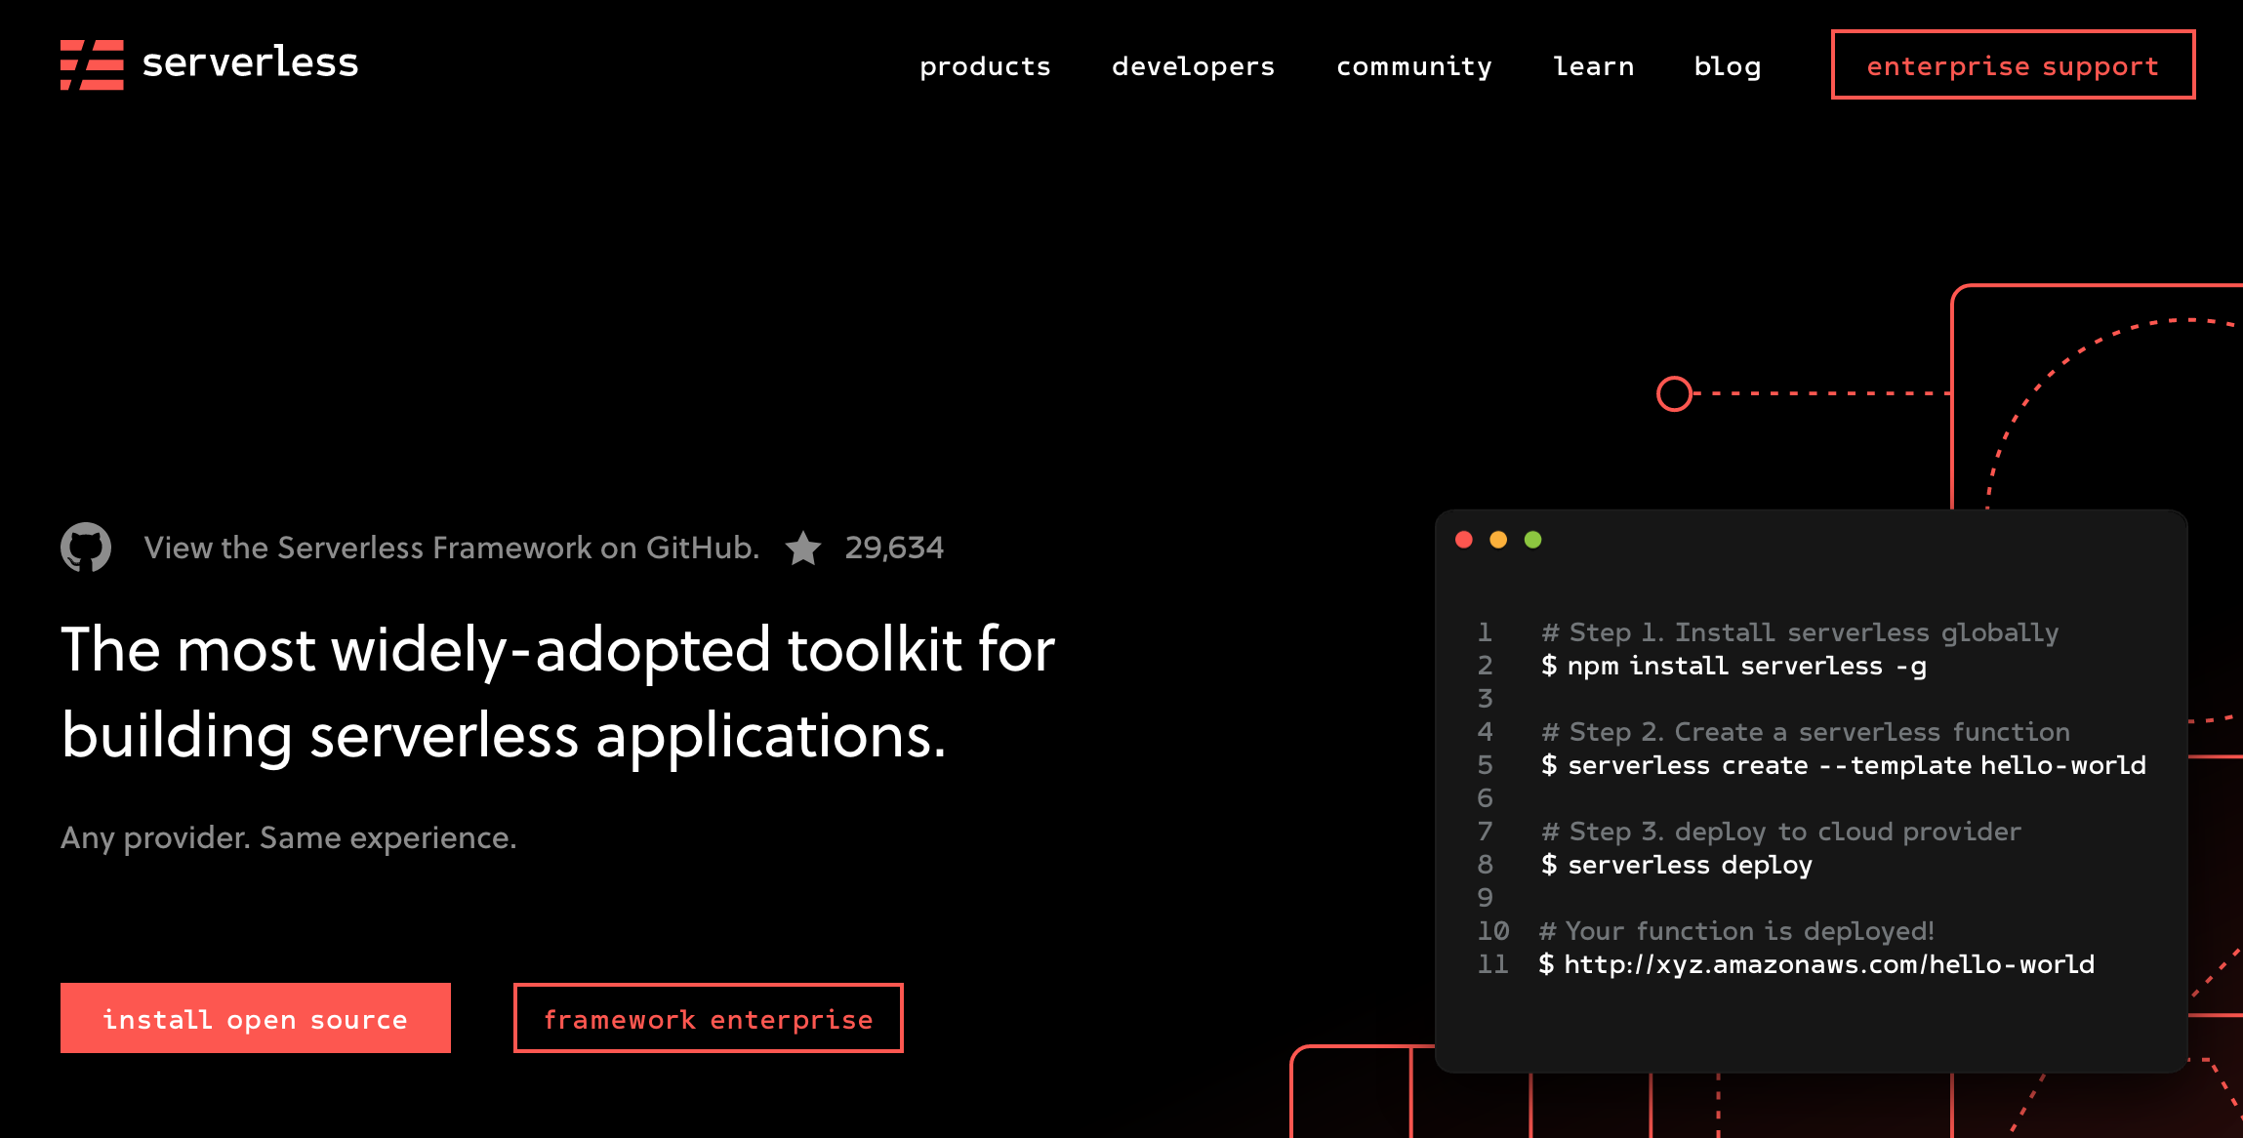This screenshot has width=2243, height=1138.
Task: Open View the Serverless Framework on GitHub link
Action: click(x=451, y=548)
